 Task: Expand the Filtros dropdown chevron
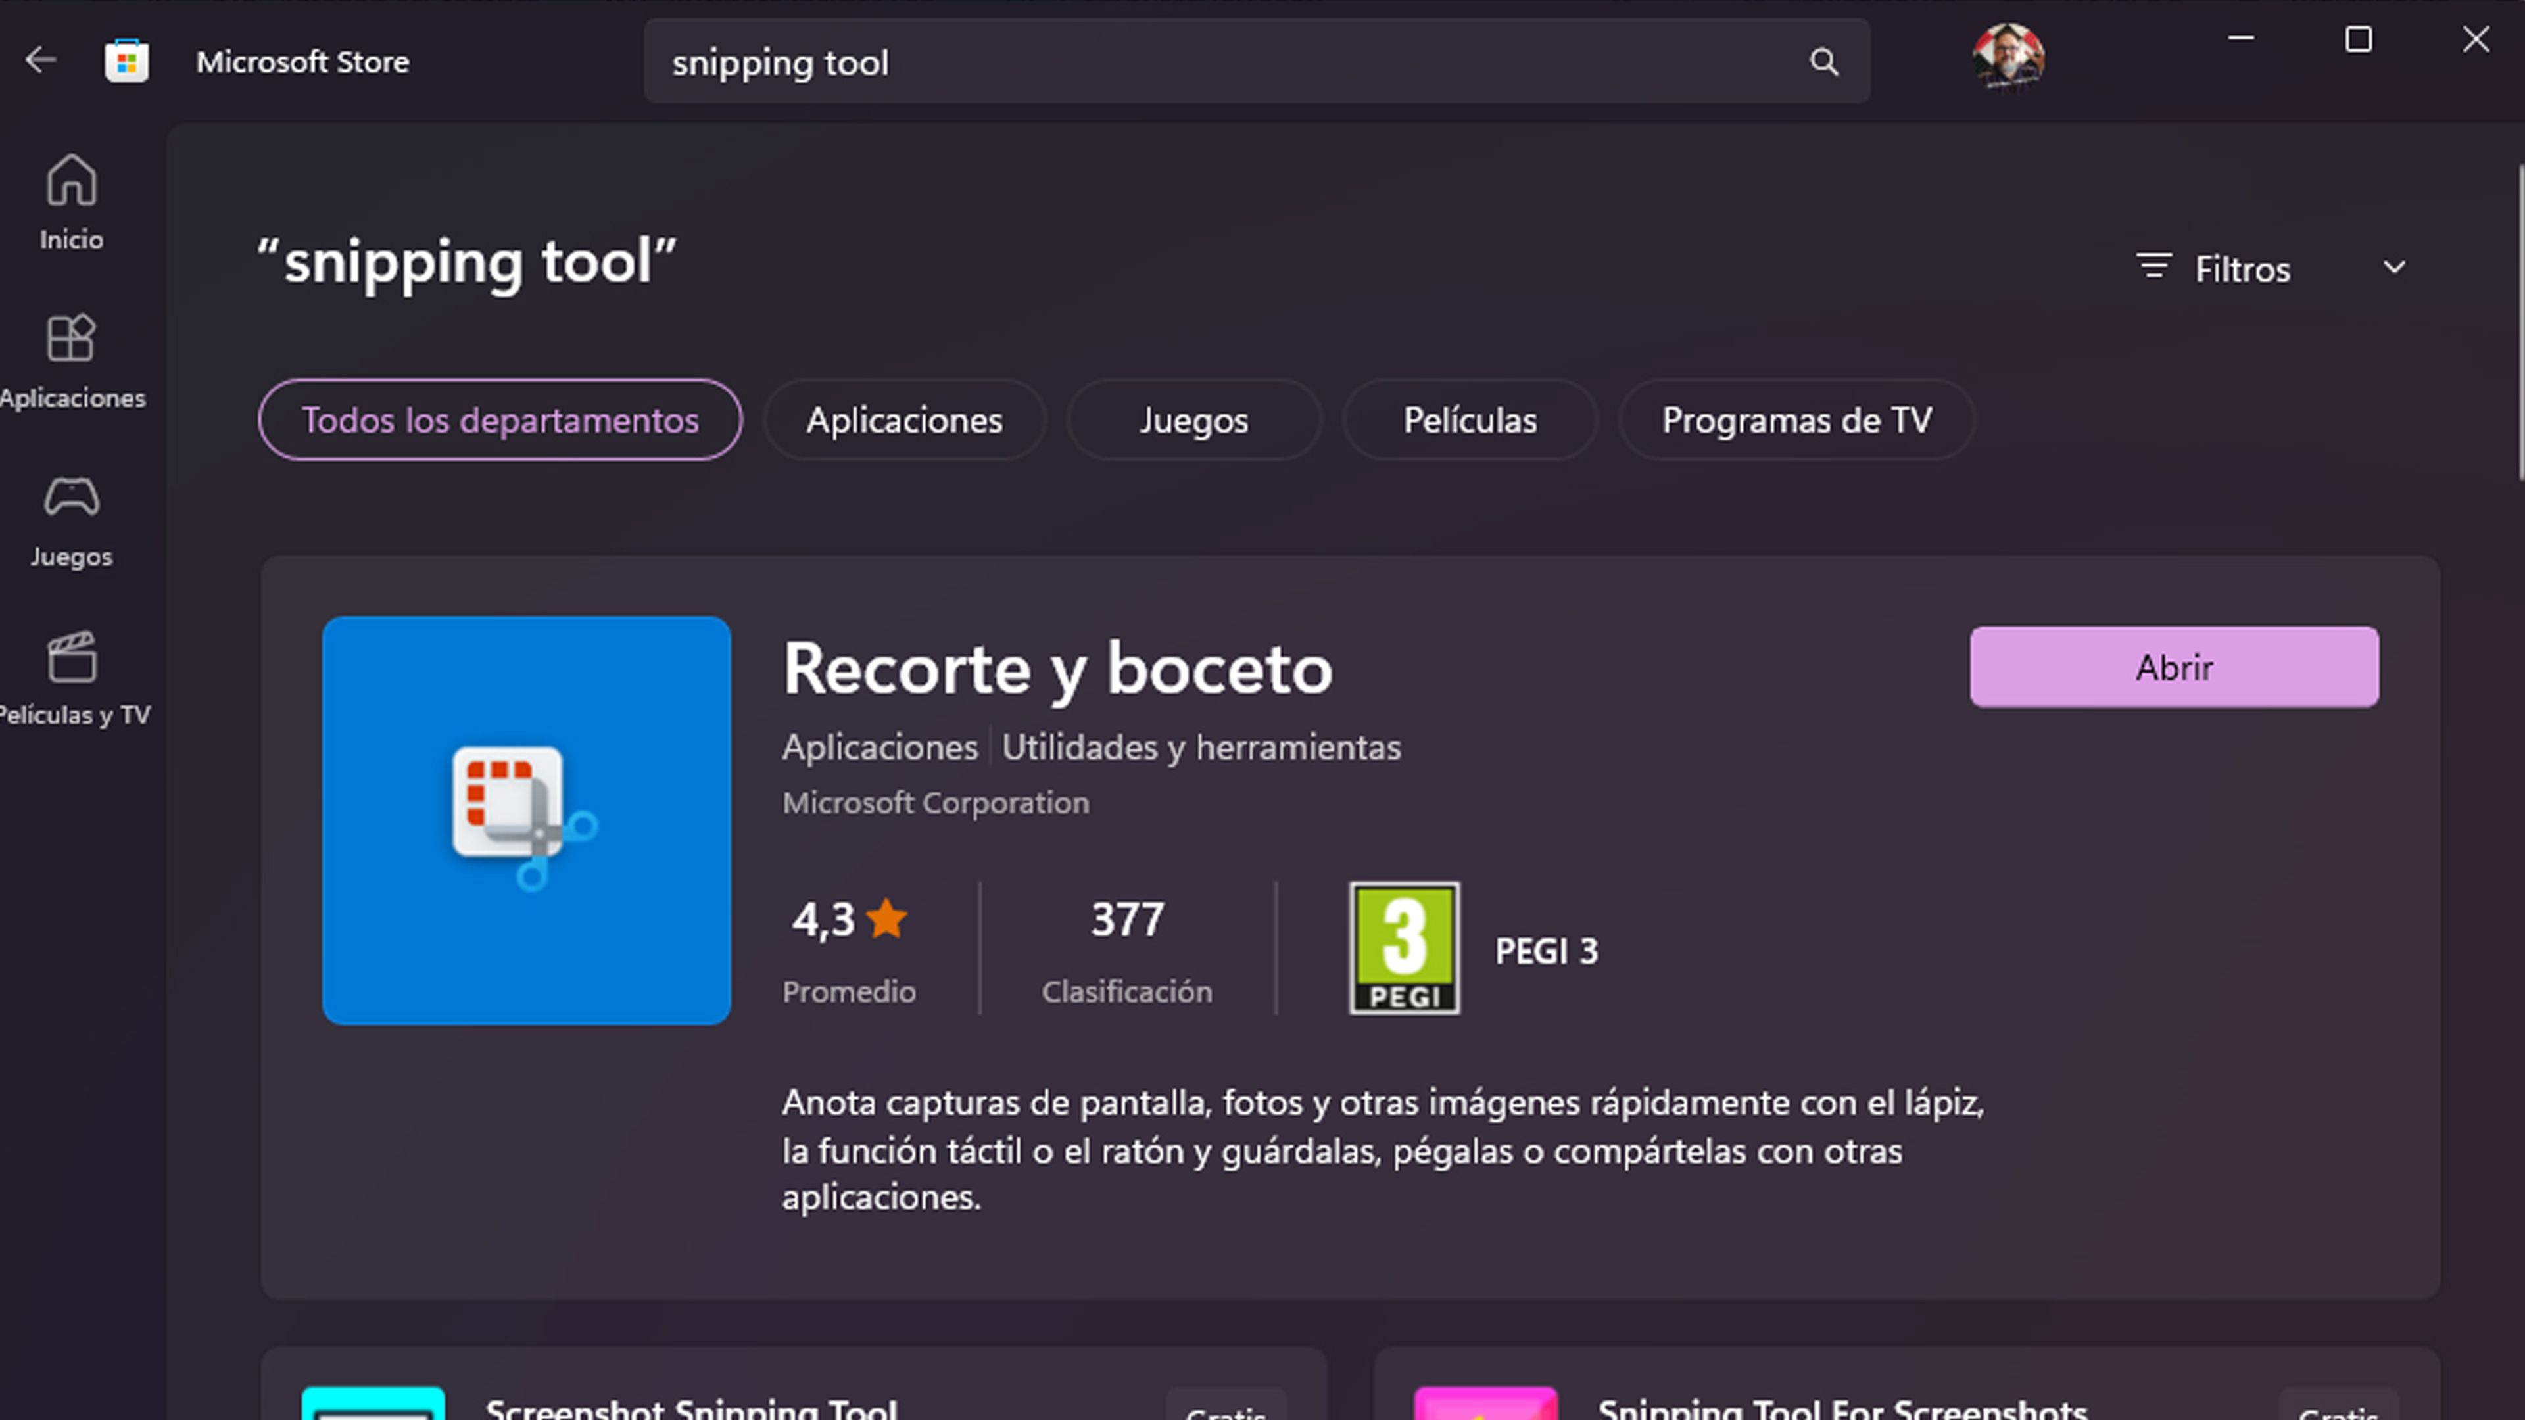(2395, 268)
